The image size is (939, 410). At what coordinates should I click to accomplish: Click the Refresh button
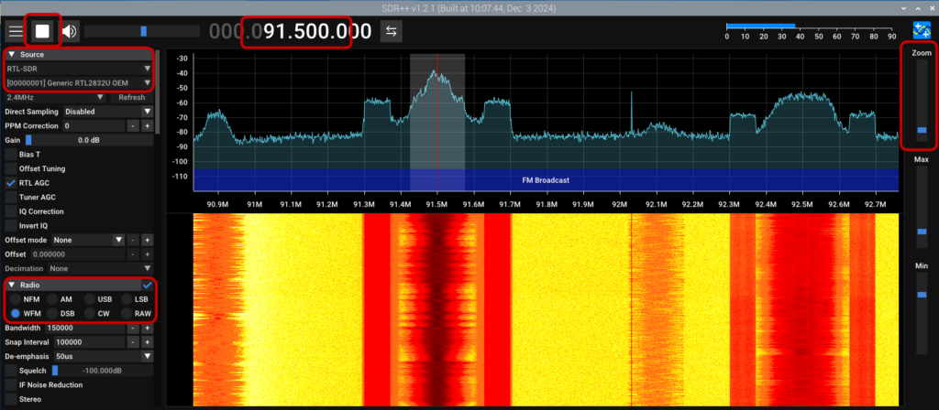tap(131, 97)
